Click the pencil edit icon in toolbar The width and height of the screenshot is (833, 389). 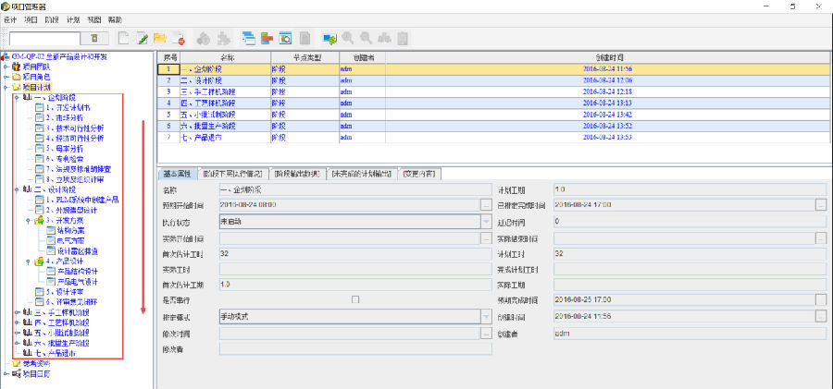pyautogui.click(x=143, y=38)
